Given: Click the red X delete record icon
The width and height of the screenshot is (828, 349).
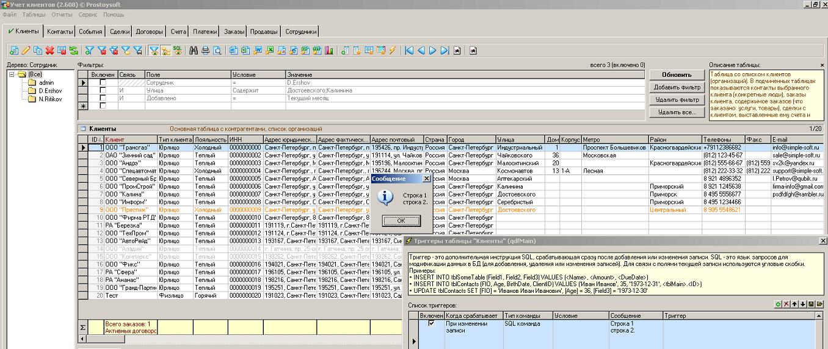Looking at the screenshot, I should pos(49,51).
